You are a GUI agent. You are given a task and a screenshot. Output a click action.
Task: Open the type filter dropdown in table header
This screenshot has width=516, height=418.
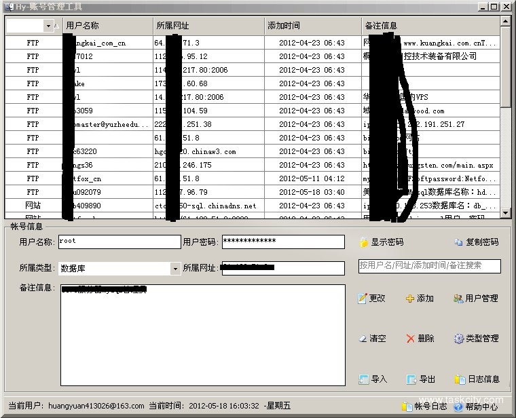pyautogui.click(x=48, y=26)
